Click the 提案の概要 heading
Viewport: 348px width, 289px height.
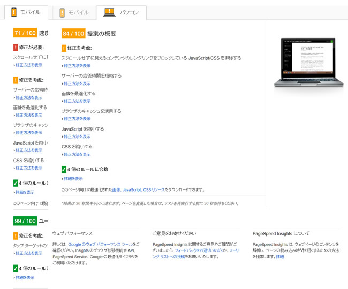pos(101,34)
